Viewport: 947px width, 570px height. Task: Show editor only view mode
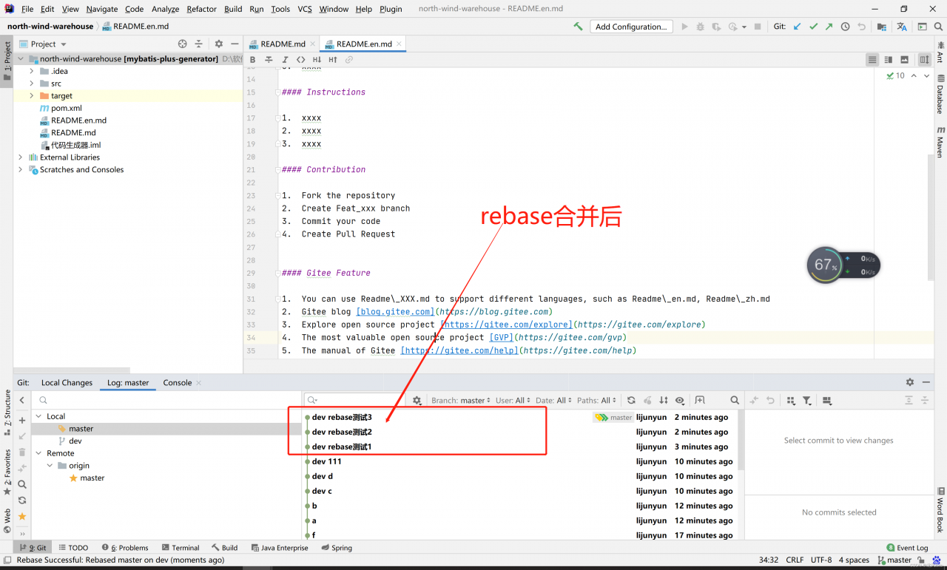[x=872, y=60]
